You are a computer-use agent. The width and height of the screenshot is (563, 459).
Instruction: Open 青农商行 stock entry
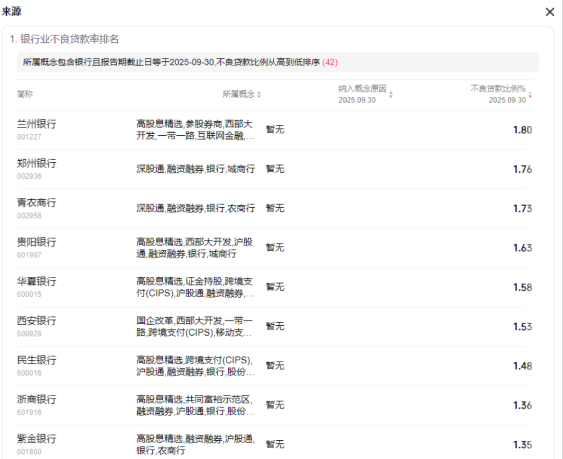[36, 203]
